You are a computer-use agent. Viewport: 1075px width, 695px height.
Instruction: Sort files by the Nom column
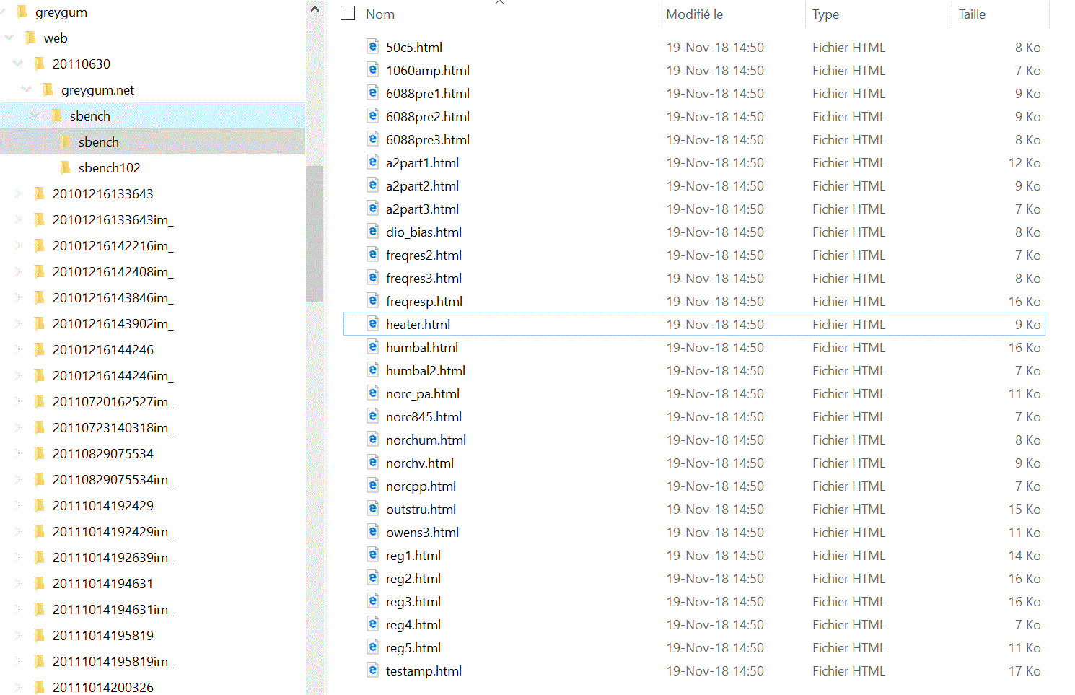coord(380,14)
